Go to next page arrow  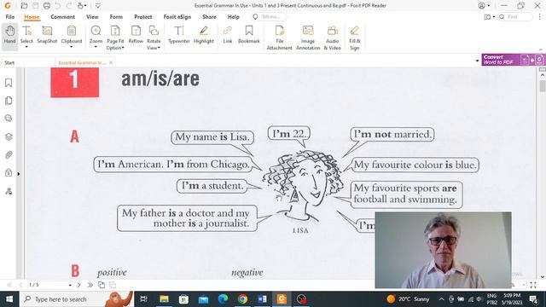[x=79, y=285]
